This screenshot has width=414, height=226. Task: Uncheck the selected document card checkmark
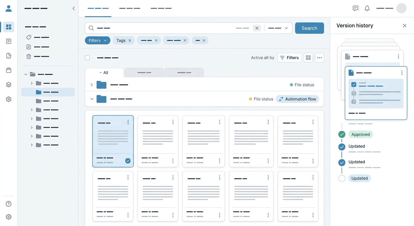tap(128, 161)
